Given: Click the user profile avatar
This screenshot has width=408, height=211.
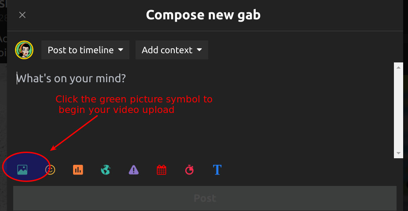Looking at the screenshot, I should point(24,50).
